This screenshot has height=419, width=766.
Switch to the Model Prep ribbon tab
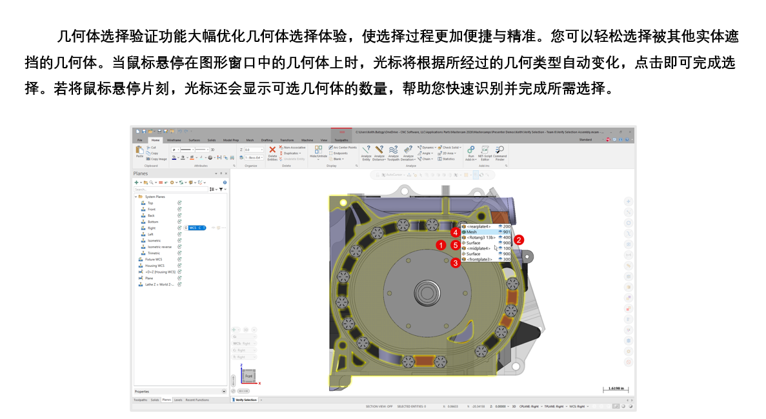click(x=231, y=140)
